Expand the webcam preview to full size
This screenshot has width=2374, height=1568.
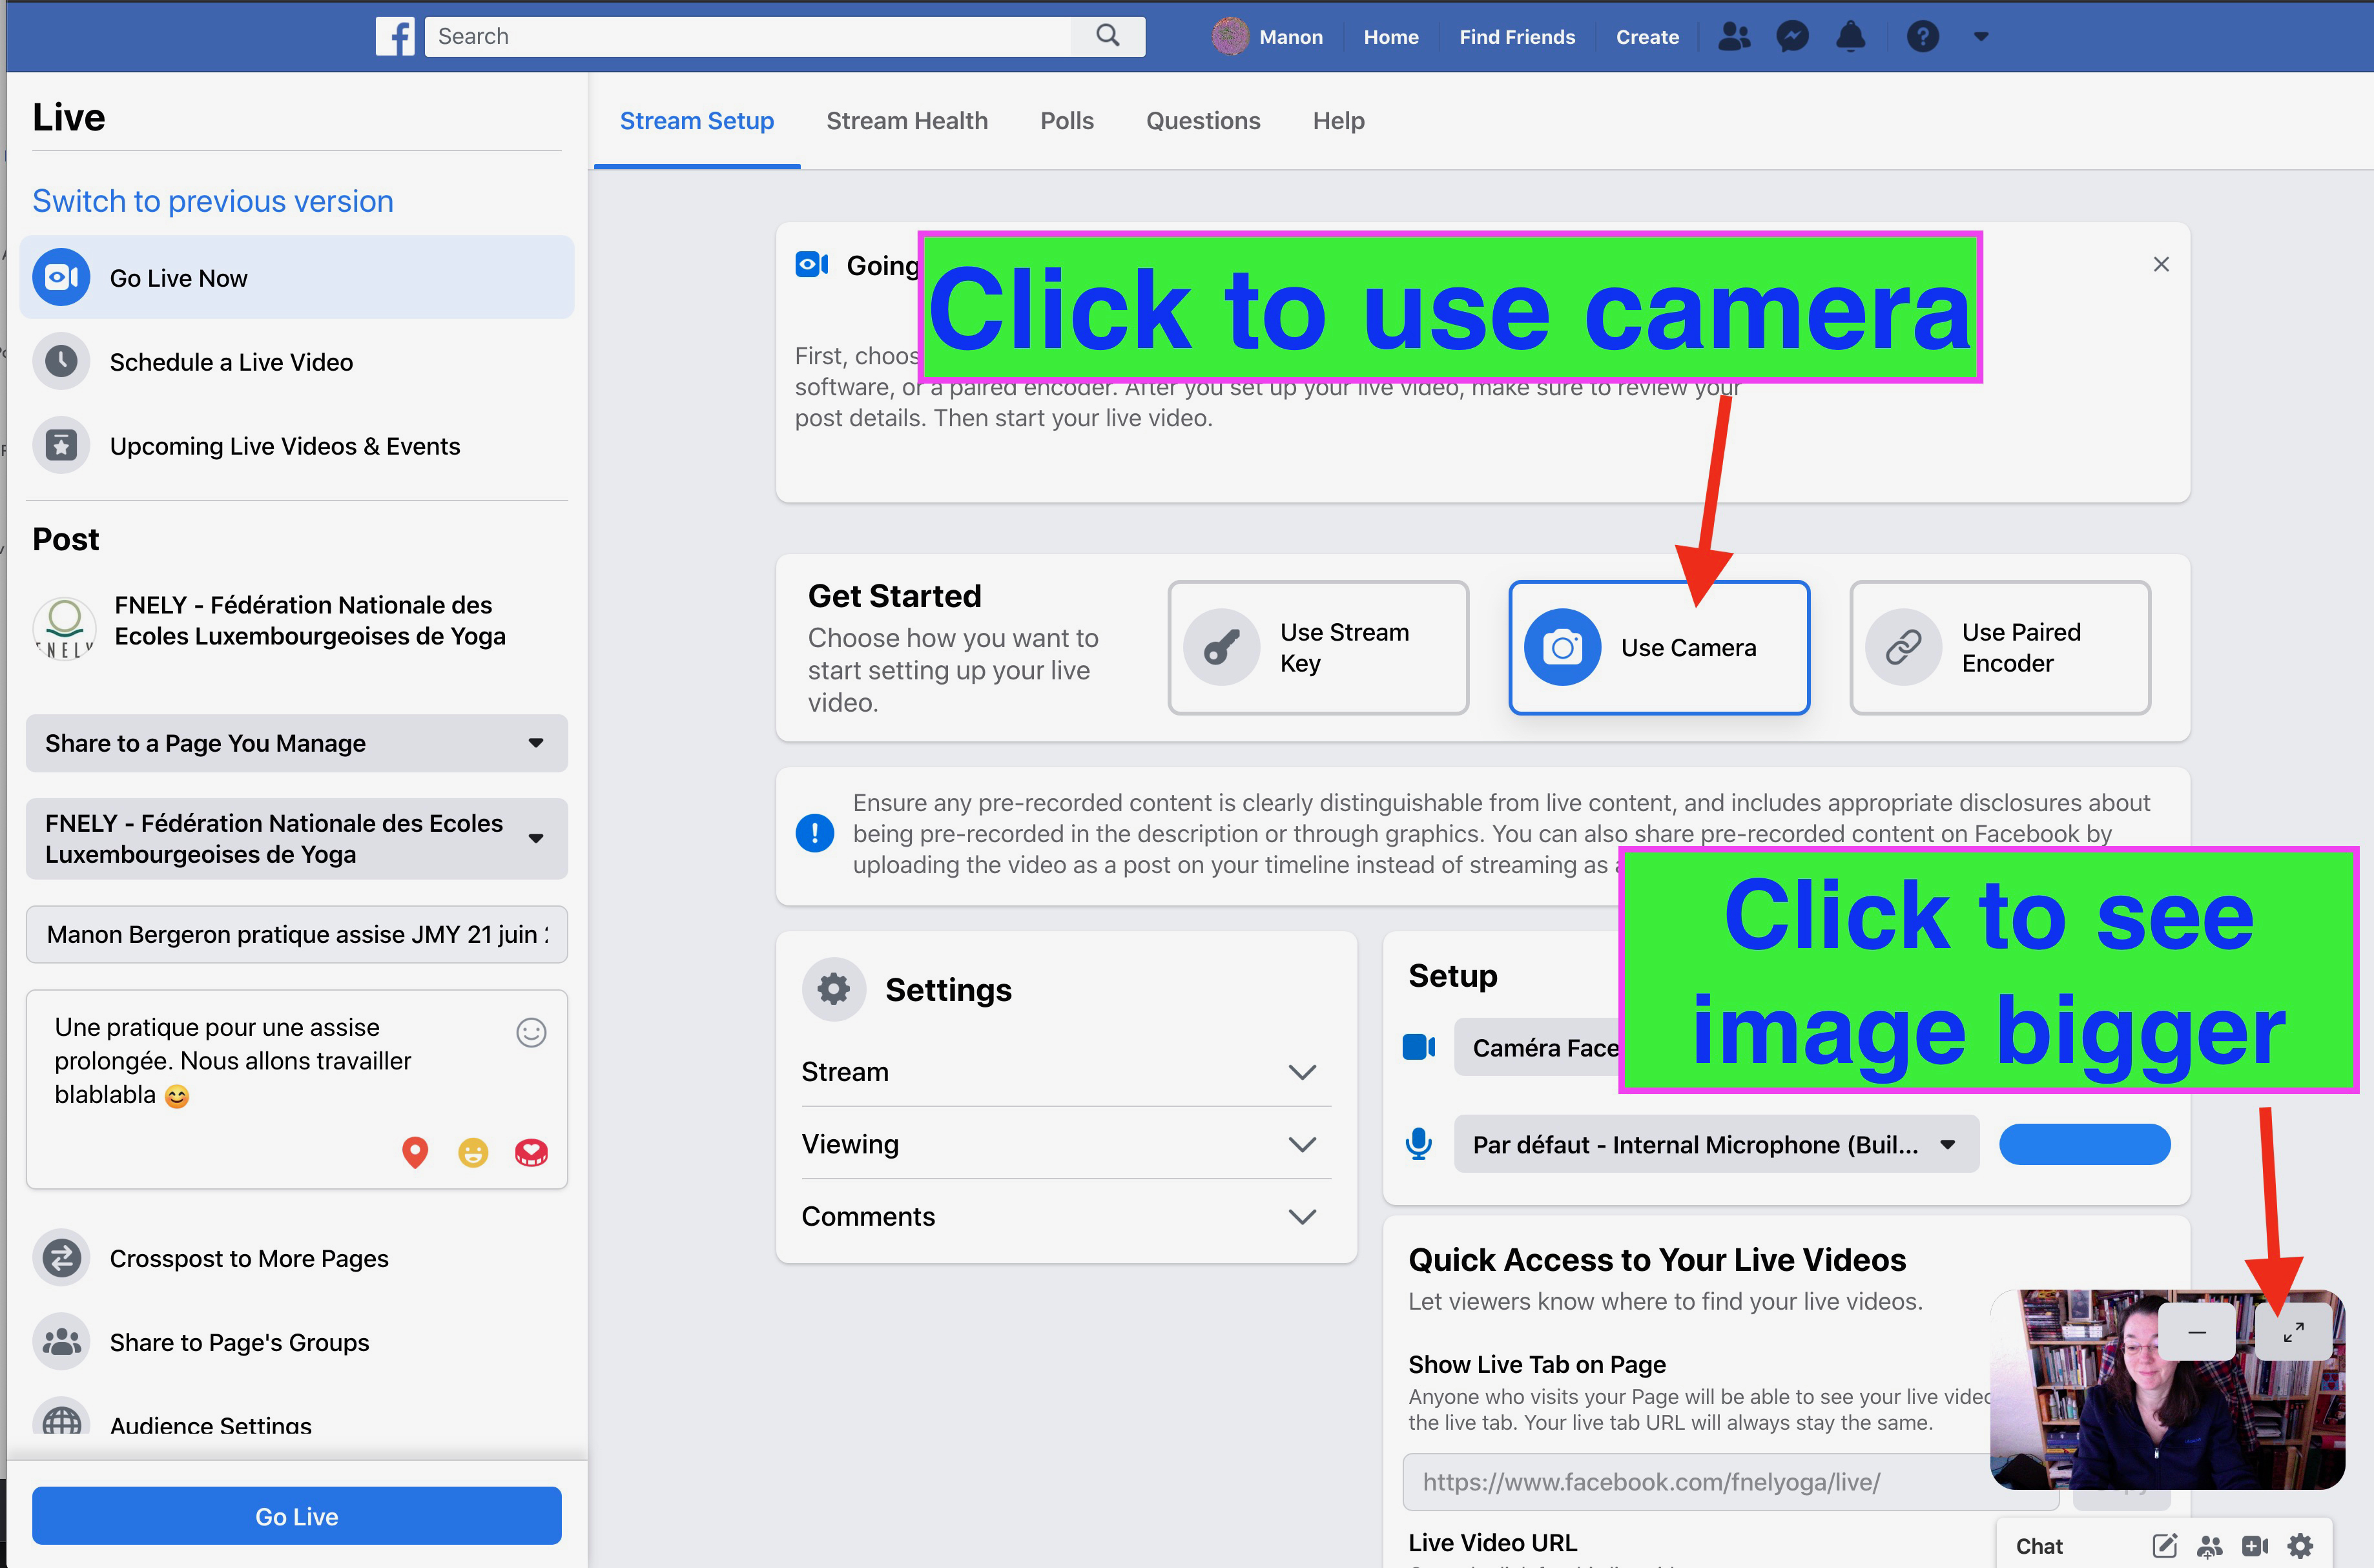(2293, 1332)
